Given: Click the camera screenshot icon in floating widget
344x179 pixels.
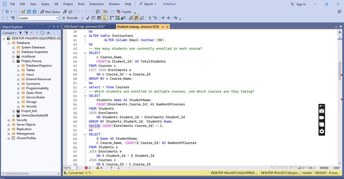Looking at the screenshot, I should 322,111.
